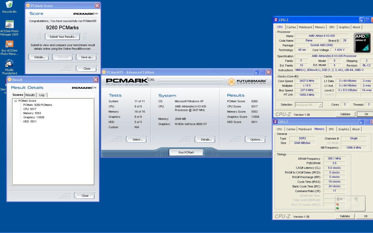Switch to Results tab in Result window
Image resolution: width=373 pixels, height=233 pixels.
click(x=30, y=95)
